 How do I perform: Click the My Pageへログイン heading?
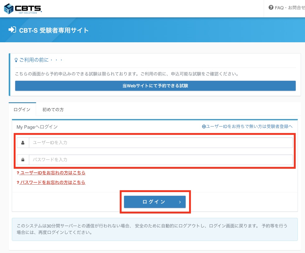[37, 127]
